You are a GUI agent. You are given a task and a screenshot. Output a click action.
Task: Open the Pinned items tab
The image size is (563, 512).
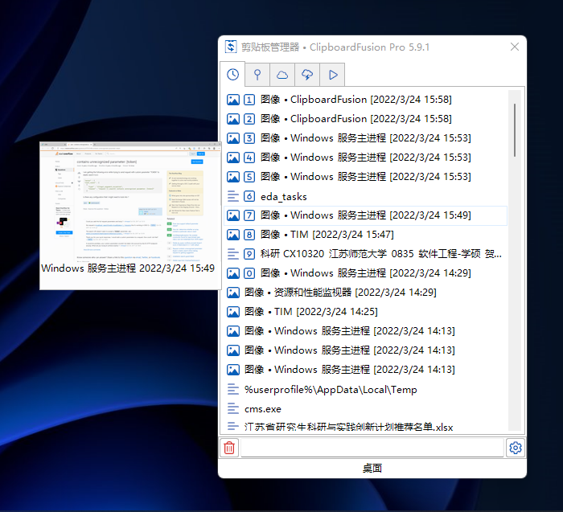tap(257, 75)
